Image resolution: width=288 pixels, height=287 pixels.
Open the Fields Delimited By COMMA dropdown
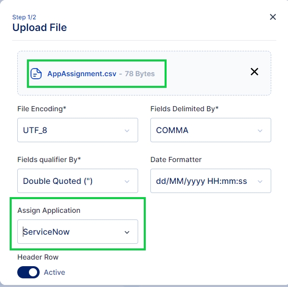point(211,130)
